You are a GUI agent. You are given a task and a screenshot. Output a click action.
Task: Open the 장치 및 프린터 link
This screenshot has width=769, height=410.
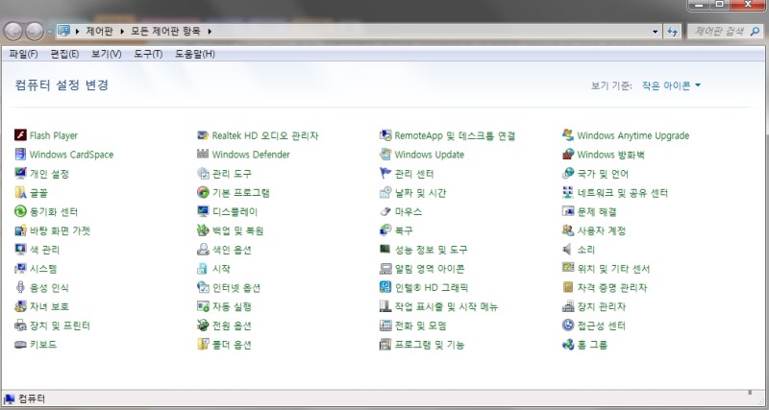[60, 326]
